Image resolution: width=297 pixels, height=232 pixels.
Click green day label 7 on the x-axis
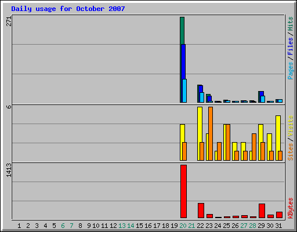tap(71, 226)
